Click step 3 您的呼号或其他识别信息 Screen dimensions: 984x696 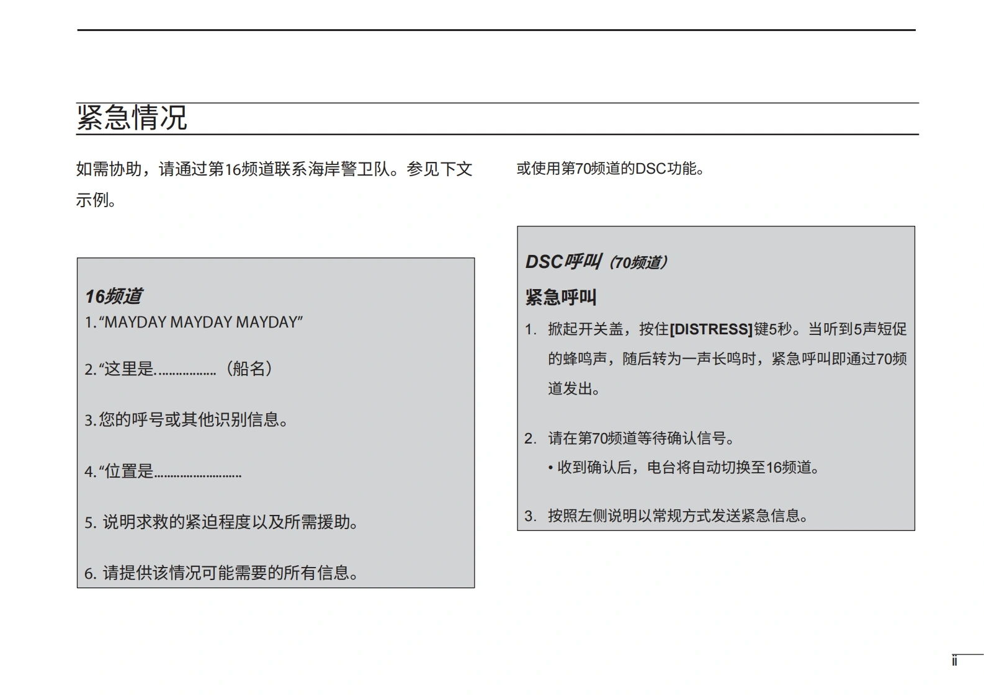click(186, 420)
